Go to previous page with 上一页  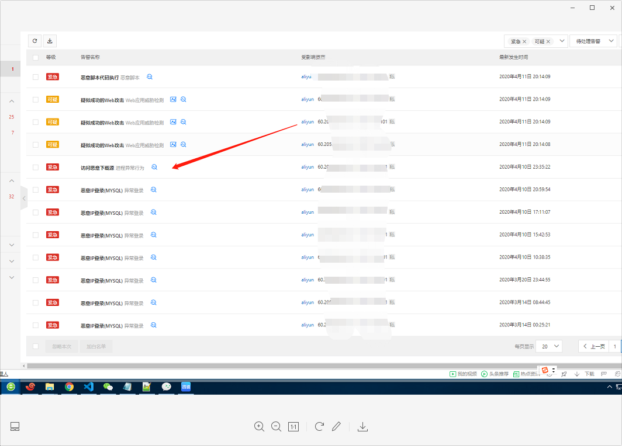594,346
